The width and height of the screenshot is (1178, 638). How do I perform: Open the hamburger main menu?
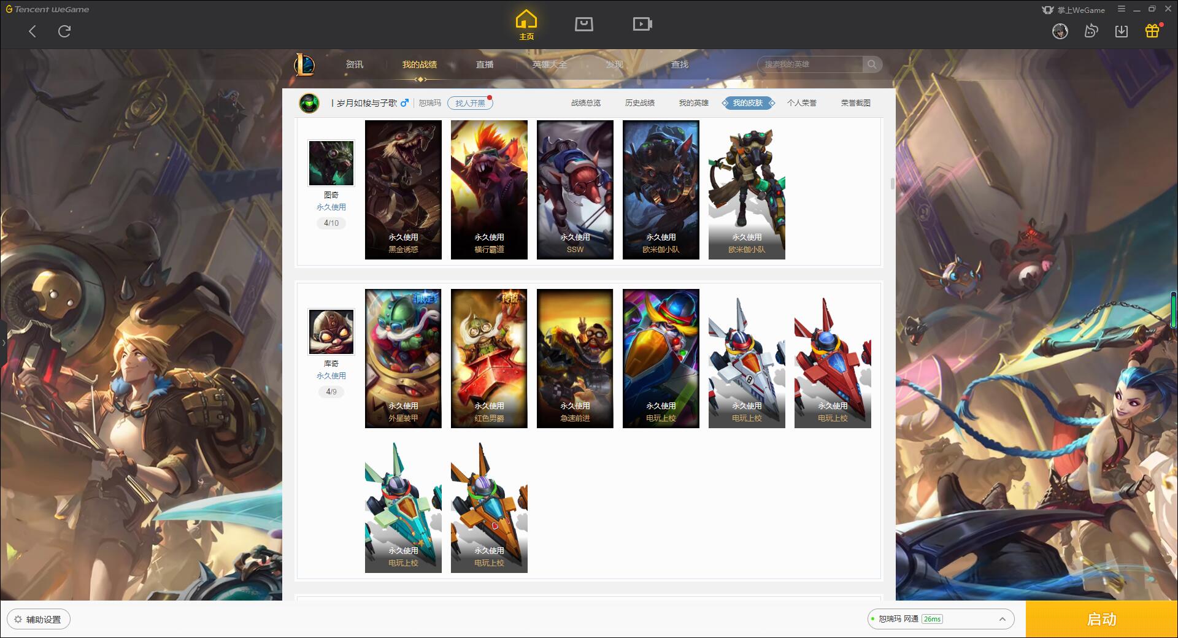(x=1121, y=9)
